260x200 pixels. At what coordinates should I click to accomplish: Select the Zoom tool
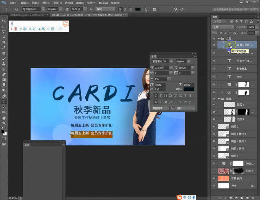pos(4,123)
